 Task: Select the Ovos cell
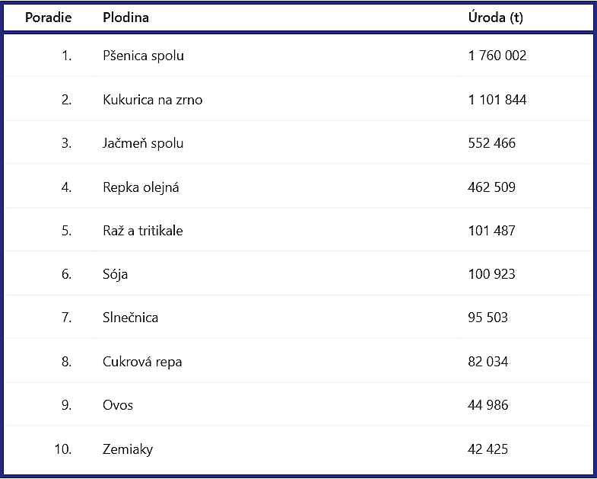[x=118, y=405]
